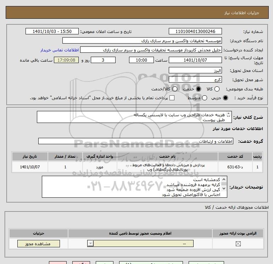The image size is (273, 264).
Task: Click the announcement date field 1401/10/03 - 15:50
Action: 52,31
